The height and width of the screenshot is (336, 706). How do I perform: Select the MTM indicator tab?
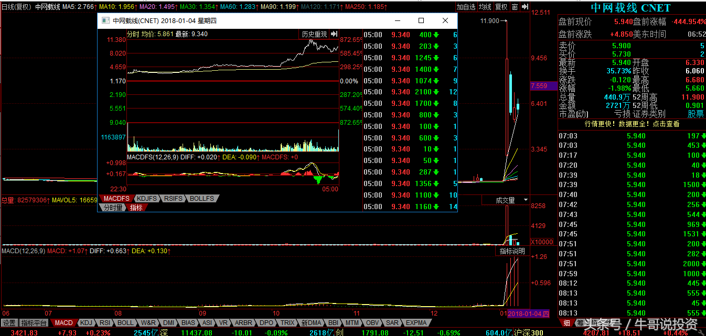[x=352, y=322]
